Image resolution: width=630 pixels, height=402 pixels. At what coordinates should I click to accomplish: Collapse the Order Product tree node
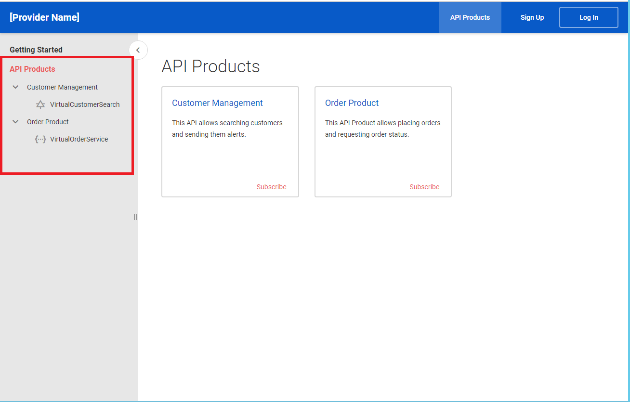point(15,122)
